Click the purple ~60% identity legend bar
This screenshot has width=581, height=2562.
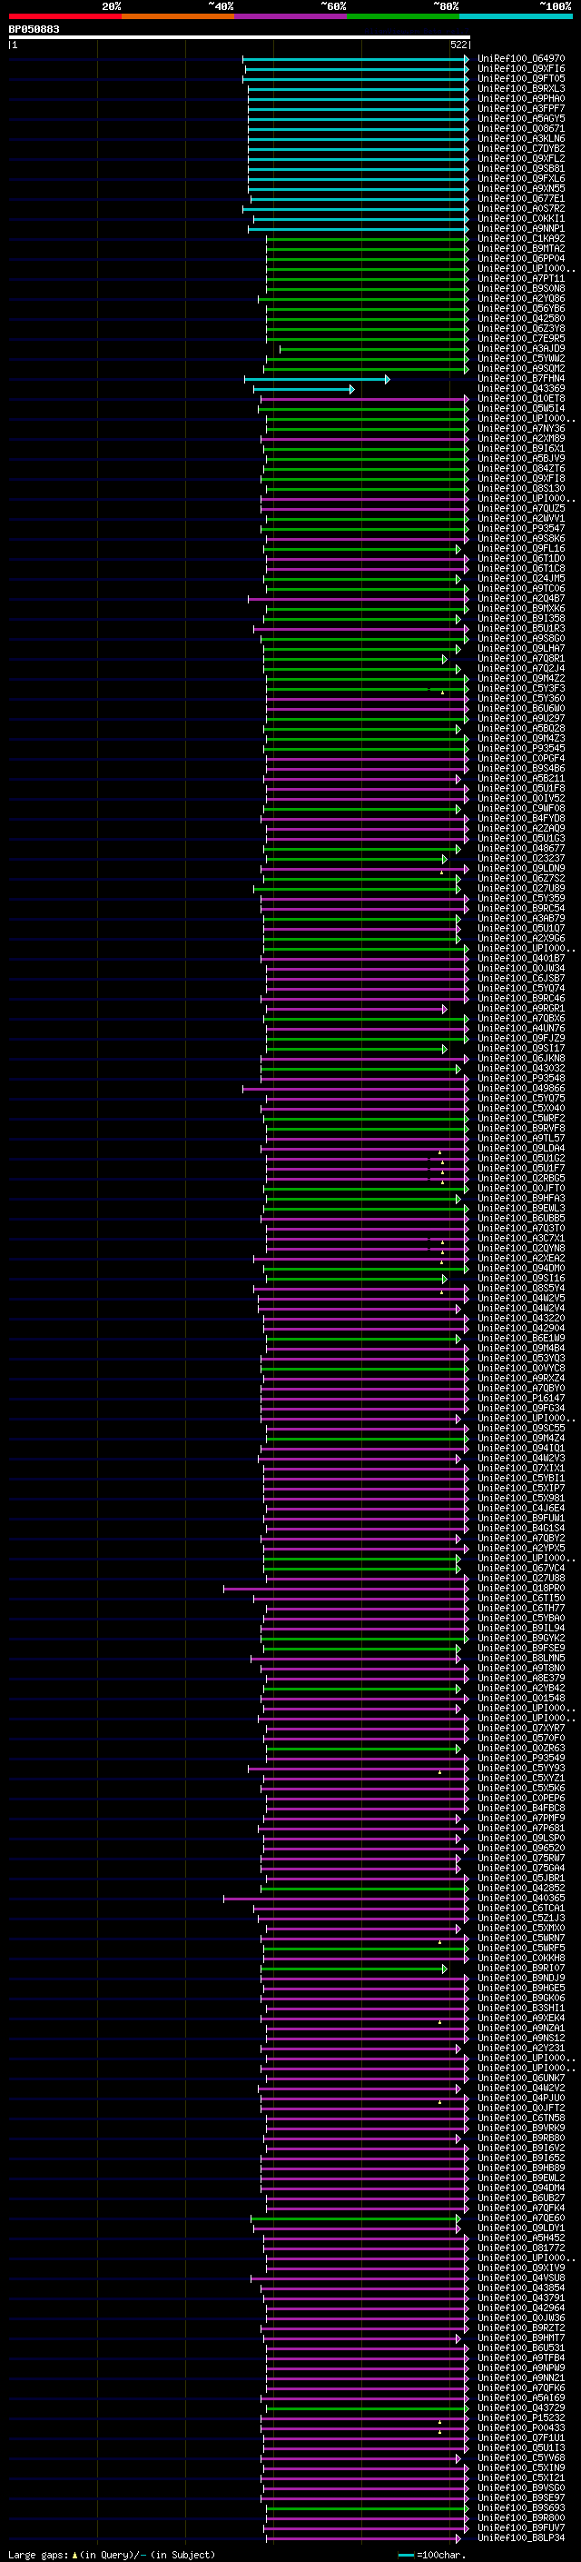point(291,16)
